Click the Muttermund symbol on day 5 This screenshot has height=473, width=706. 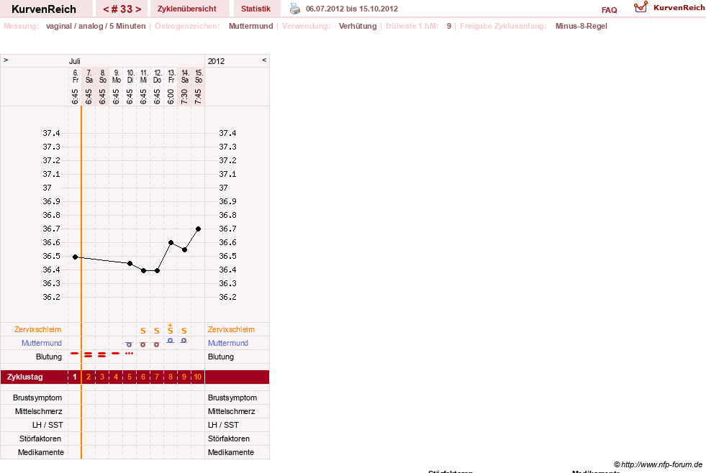coord(130,344)
